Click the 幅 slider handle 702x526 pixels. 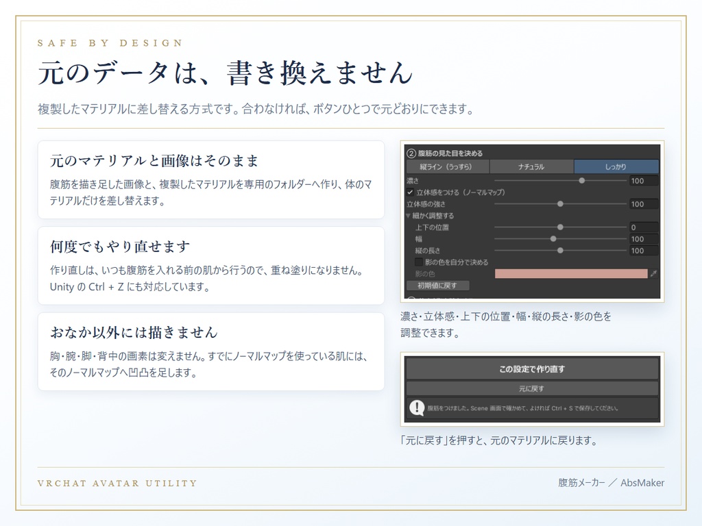coord(553,239)
